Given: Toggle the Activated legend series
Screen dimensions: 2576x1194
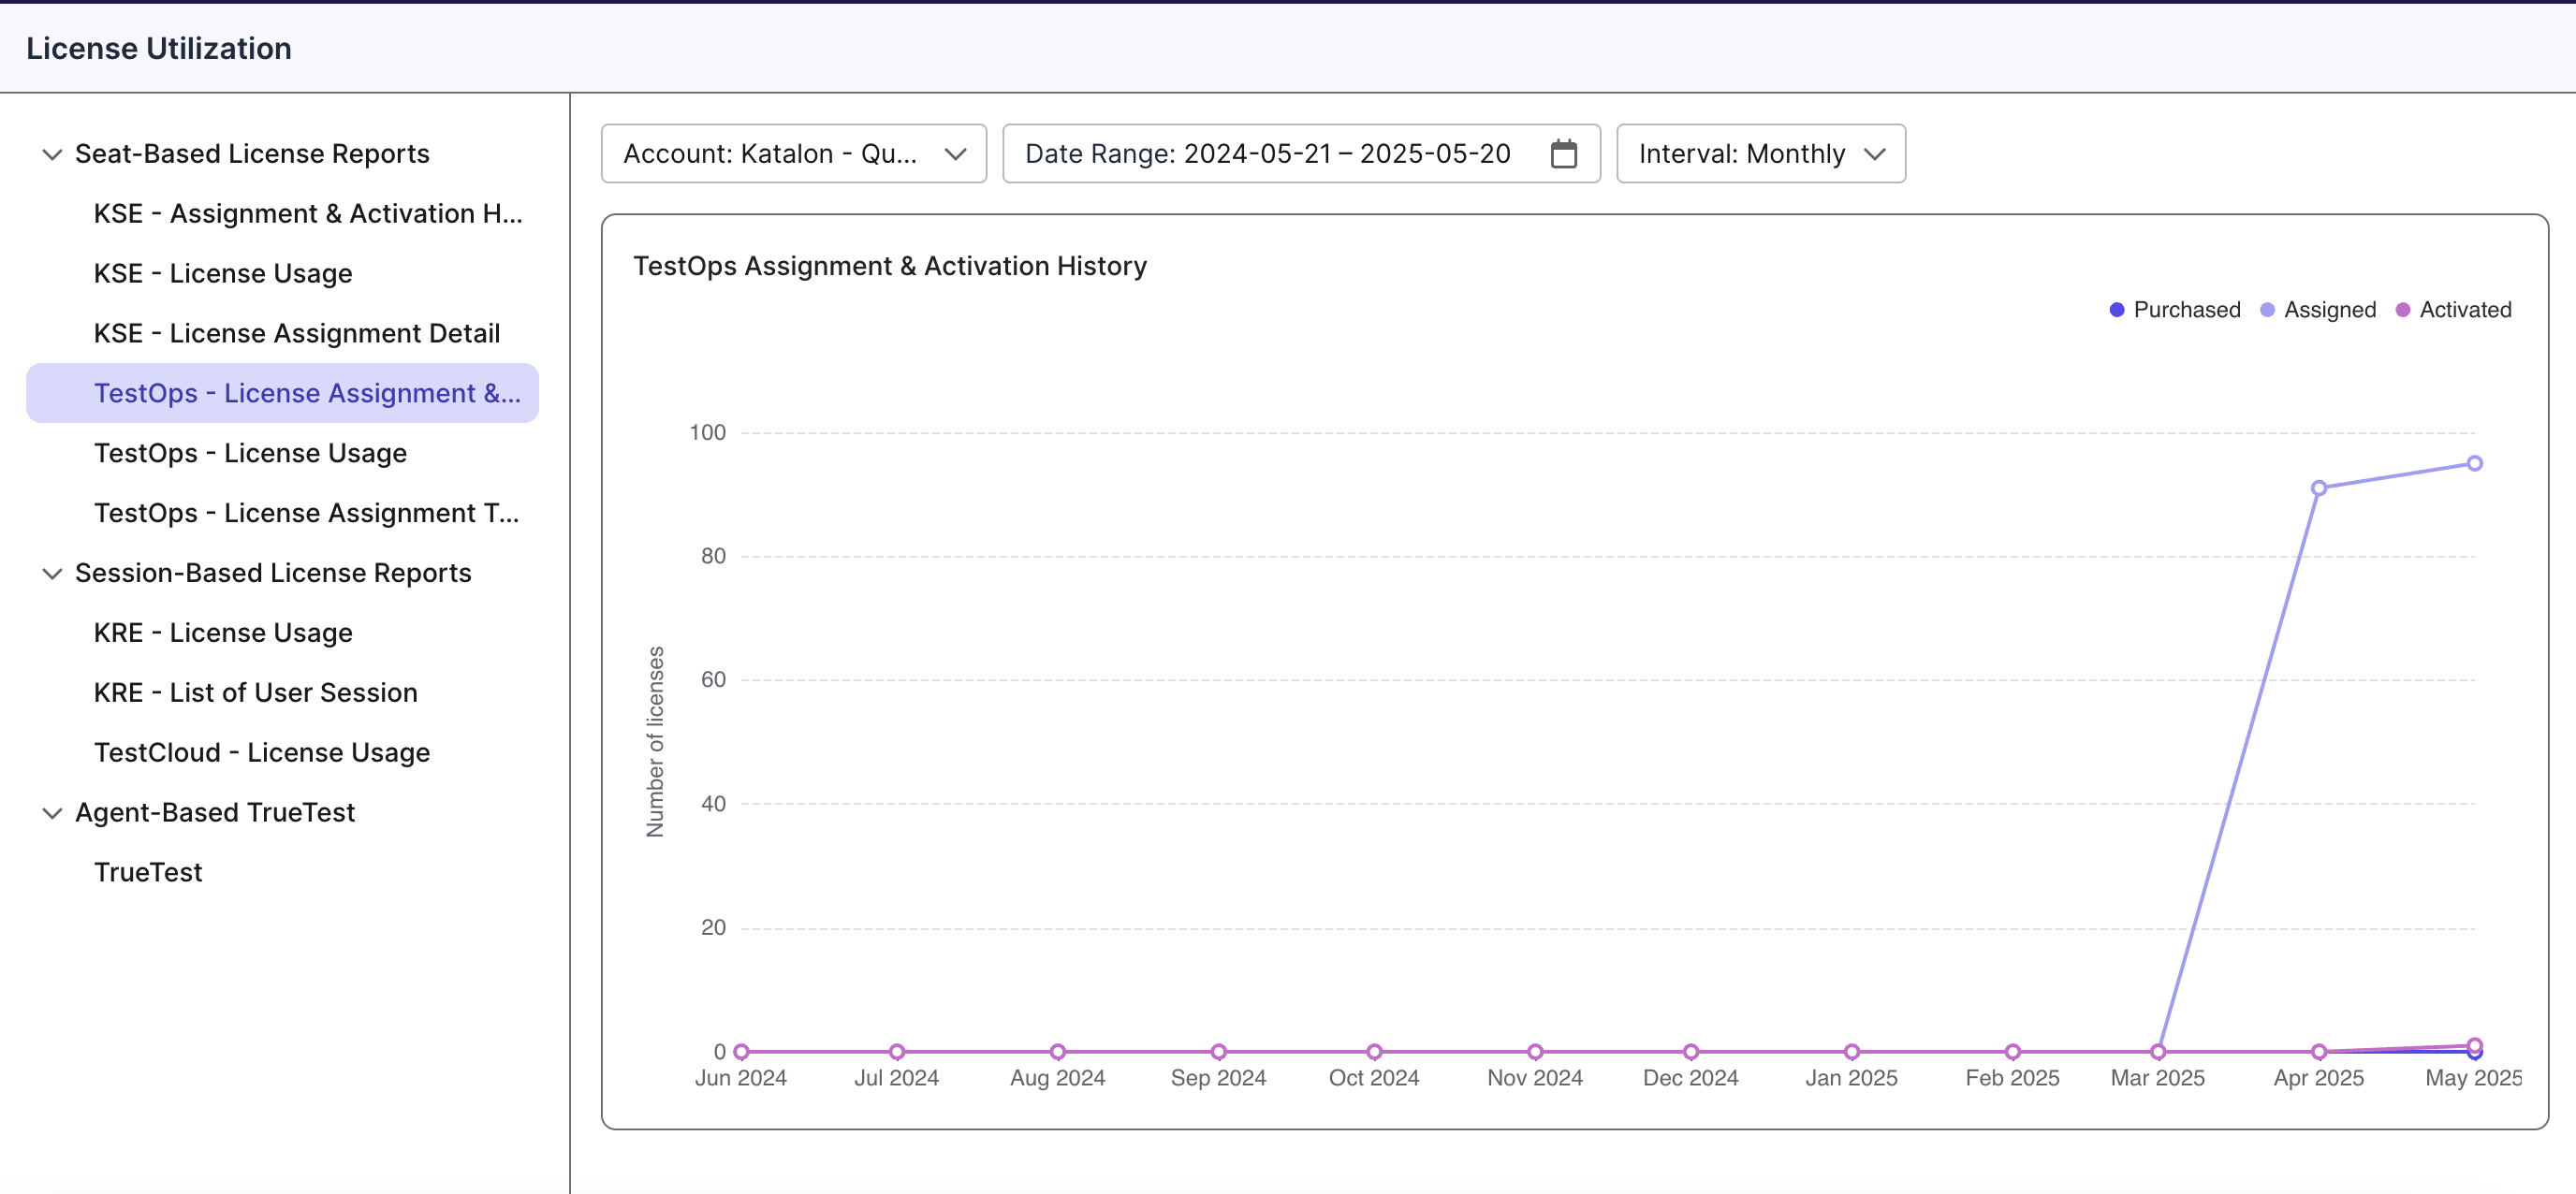Looking at the screenshot, I should tap(2453, 310).
